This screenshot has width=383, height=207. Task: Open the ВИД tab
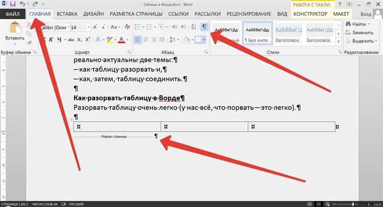(x=282, y=14)
